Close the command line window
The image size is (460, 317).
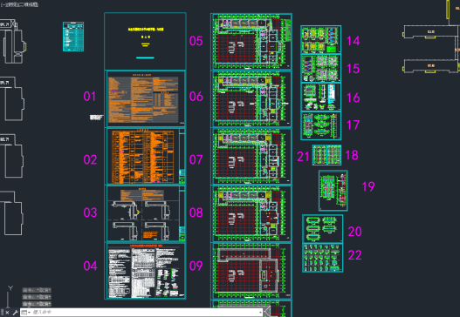7,313
